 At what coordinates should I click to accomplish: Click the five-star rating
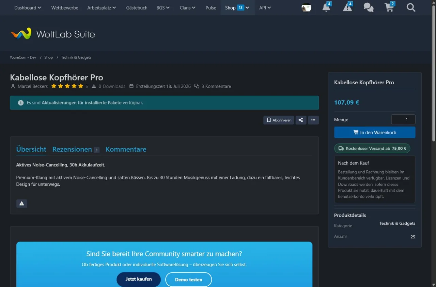[67, 86]
